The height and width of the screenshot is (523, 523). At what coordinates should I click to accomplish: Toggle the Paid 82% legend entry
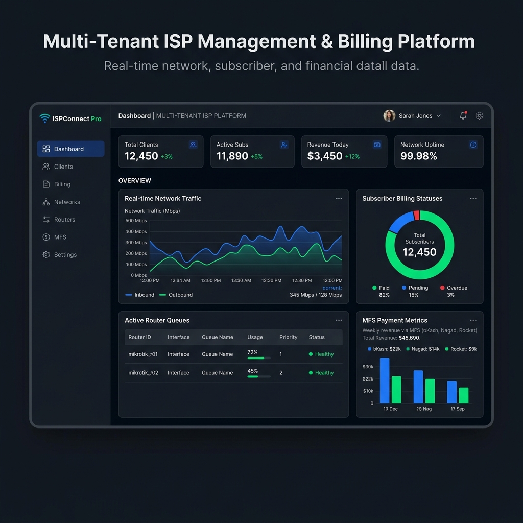point(381,291)
